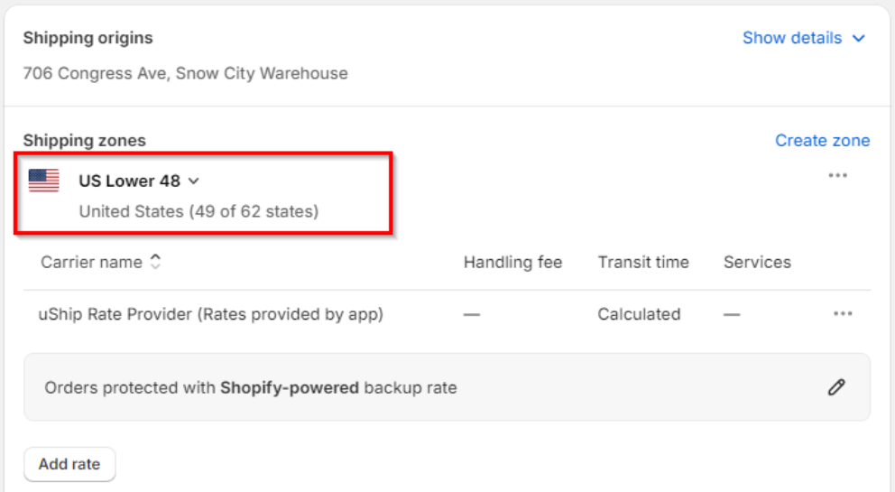
Task: Click the 706 Congress Ave origin address
Action: click(185, 73)
